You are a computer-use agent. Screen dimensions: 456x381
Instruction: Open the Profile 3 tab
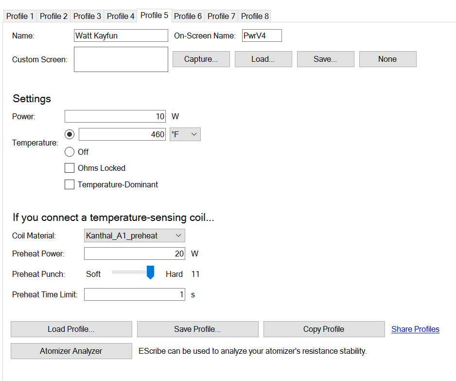87,16
